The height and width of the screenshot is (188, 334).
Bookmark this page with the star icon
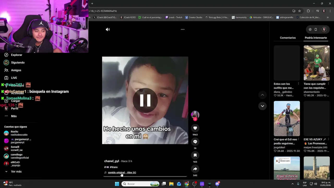[x=300, y=11]
